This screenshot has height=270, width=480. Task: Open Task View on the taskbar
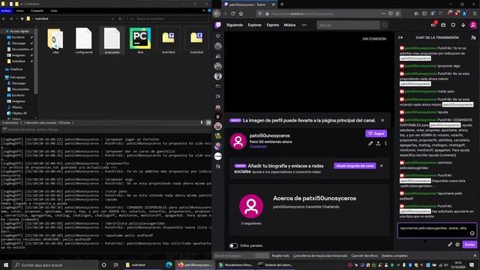pyautogui.click(x=115, y=265)
